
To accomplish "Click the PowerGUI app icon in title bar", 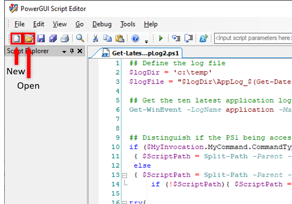I will click(x=14, y=8).
